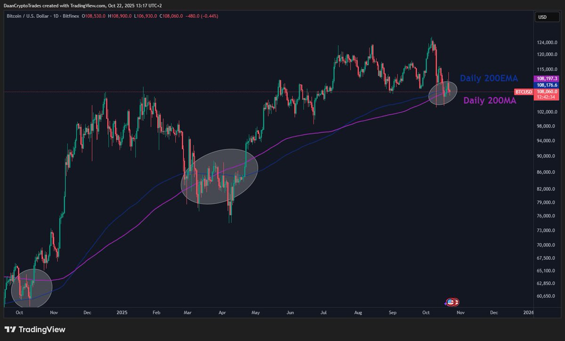Click the red 108,060.0 last price tag
The image size is (565, 341).
547,92
